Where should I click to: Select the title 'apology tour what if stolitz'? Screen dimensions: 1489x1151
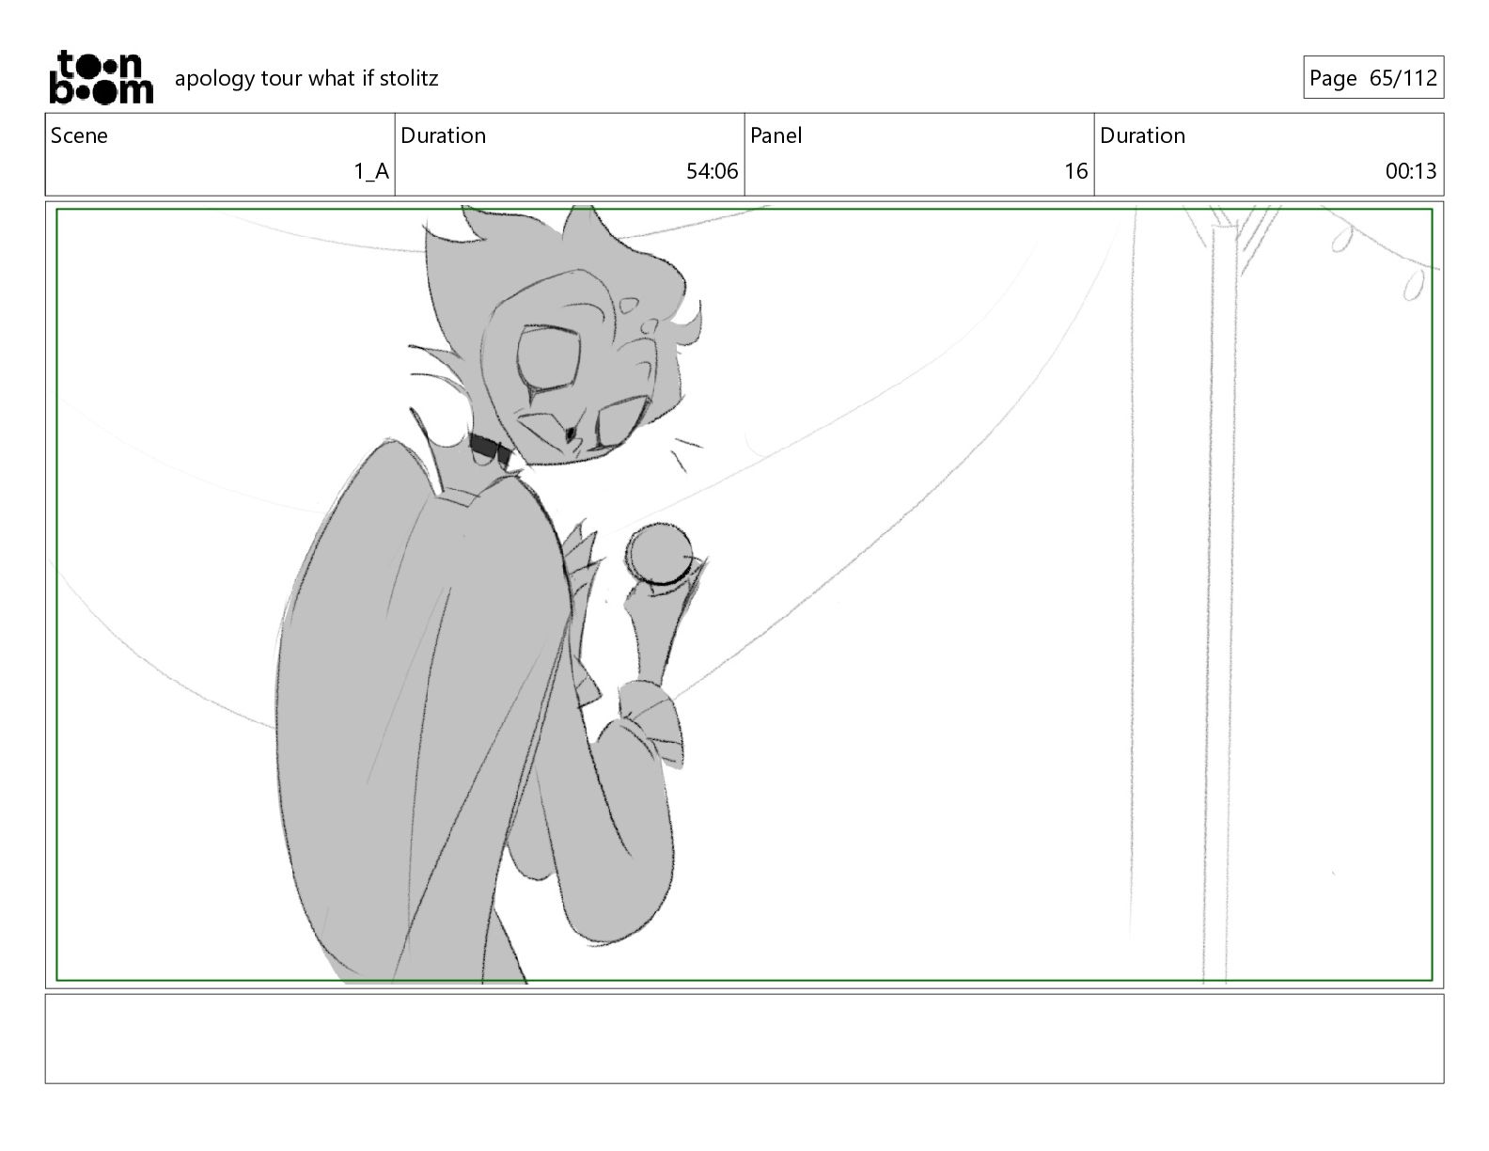(306, 78)
